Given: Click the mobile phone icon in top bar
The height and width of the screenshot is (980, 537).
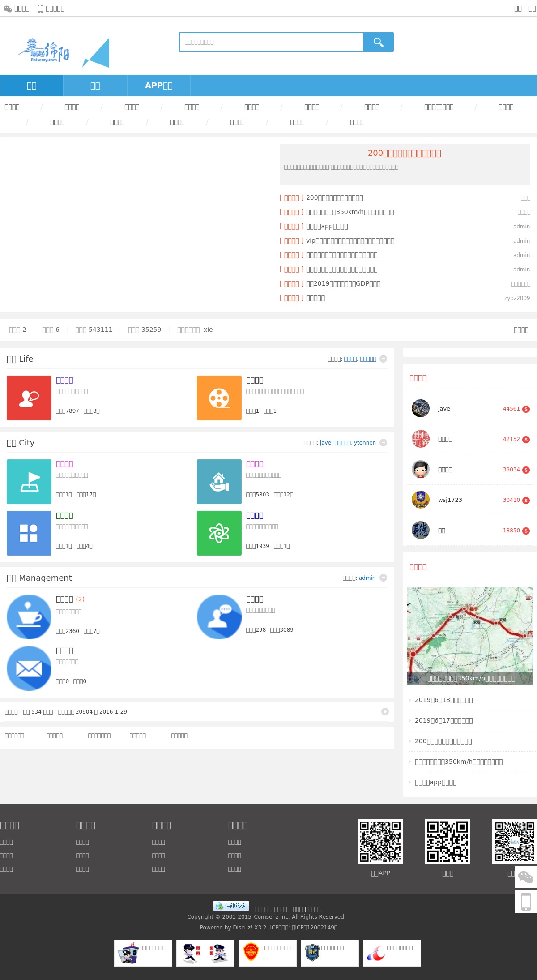Looking at the screenshot, I should point(40,9).
